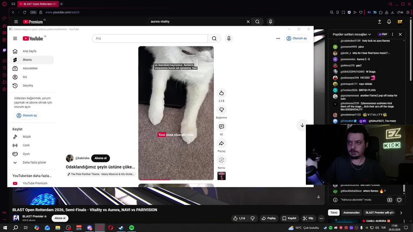
Task: Go to the next Short with the down arrow
Action: [x=302, y=125]
